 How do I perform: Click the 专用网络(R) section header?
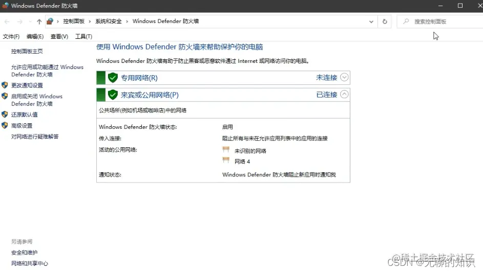click(223, 78)
